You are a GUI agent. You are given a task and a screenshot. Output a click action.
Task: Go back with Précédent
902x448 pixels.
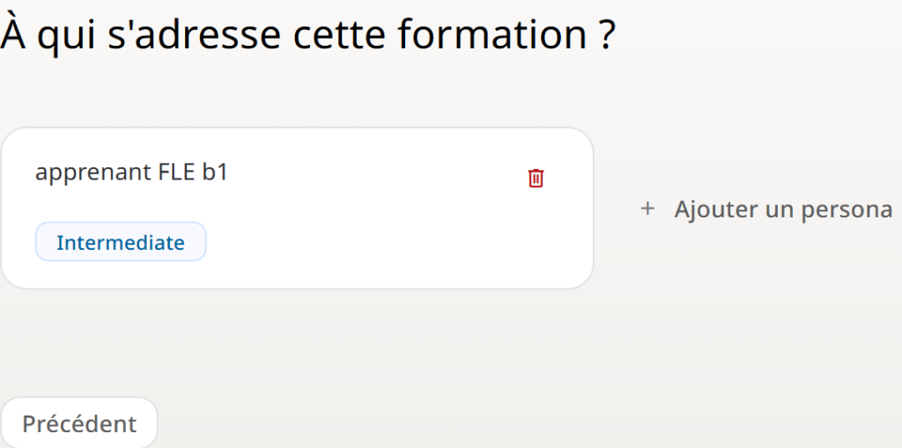79,423
